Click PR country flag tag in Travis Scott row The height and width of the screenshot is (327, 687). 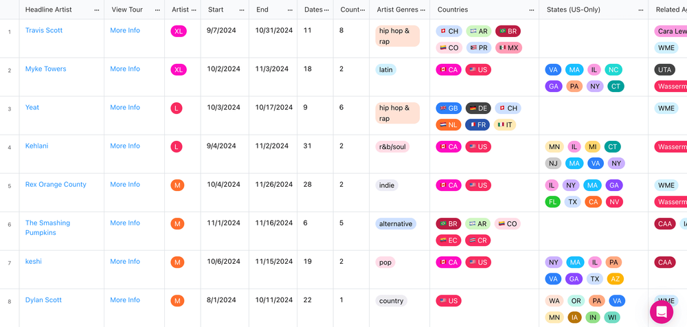478,48
